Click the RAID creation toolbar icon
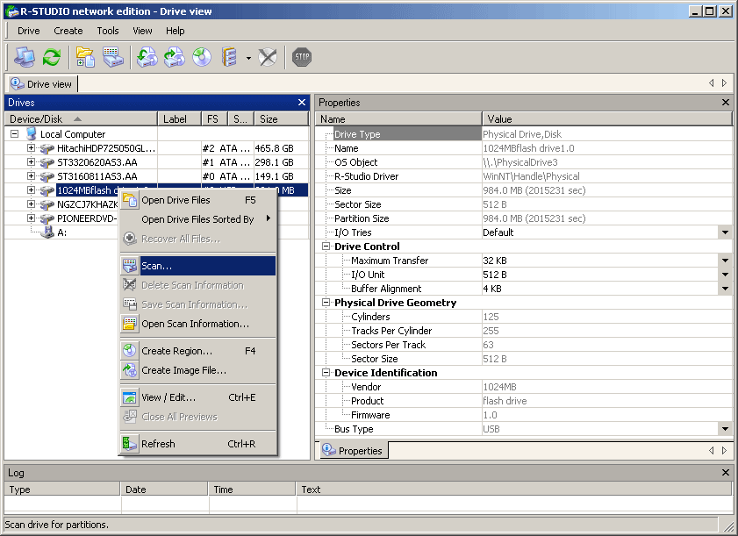The width and height of the screenshot is (738, 536). click(x=229, y=57)
